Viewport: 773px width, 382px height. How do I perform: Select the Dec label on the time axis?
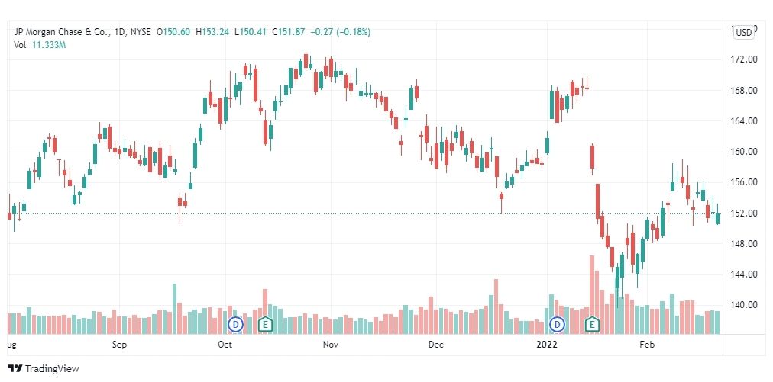click(x=436, y=345)
